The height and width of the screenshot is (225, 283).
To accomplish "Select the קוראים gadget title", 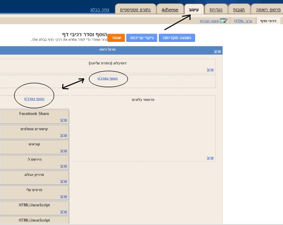I will pyautogui.click(x=34, y=144).
